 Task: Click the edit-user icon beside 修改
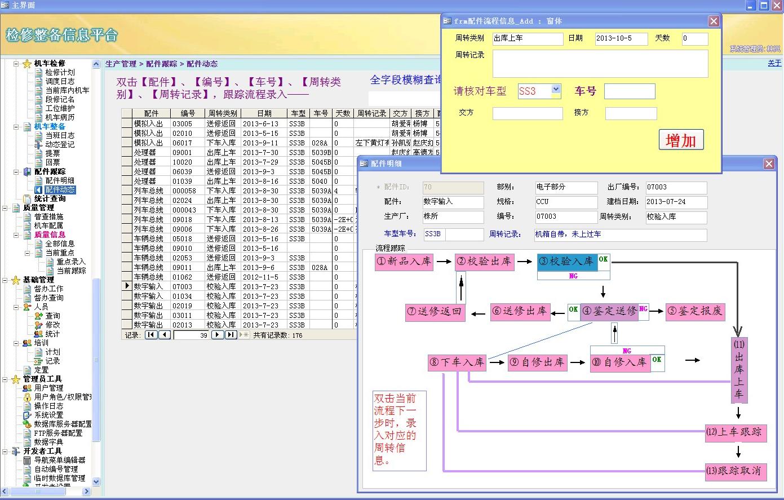point(38,325)
